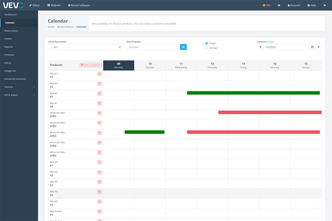Focus the Number search field
This screenshot has height=221, width=332.
pyautogui.click(x=153, y=47)
